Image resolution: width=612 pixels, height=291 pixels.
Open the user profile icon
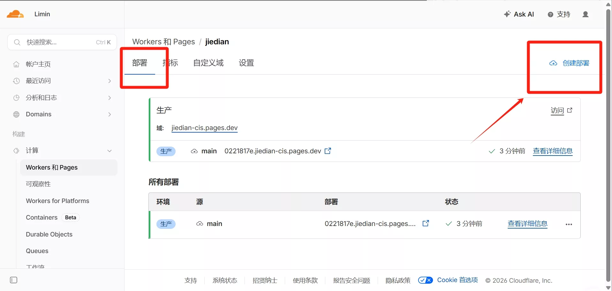(x=586, y=14)
